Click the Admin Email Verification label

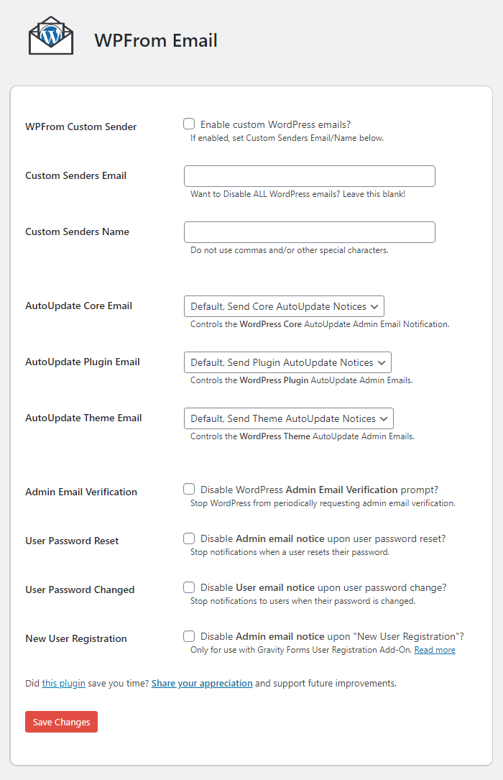80,492
